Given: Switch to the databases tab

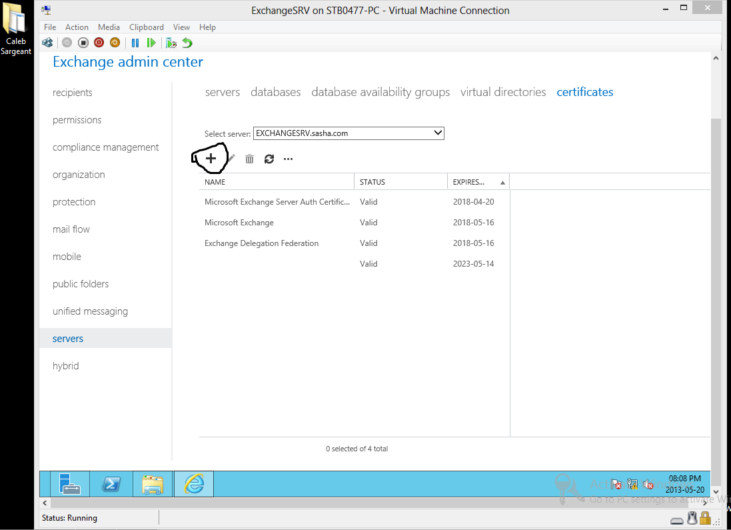Looking at the screenshot, I should (275, 92).
